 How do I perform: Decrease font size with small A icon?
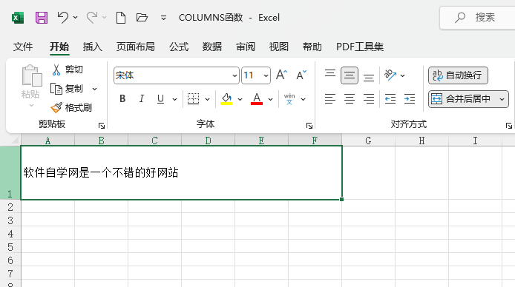click(301, 75)
